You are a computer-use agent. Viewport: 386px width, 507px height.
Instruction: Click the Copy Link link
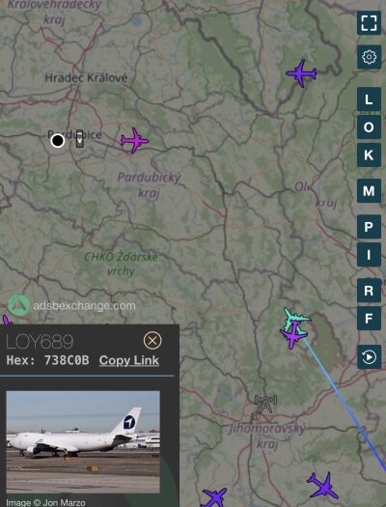tap(129, 360)
